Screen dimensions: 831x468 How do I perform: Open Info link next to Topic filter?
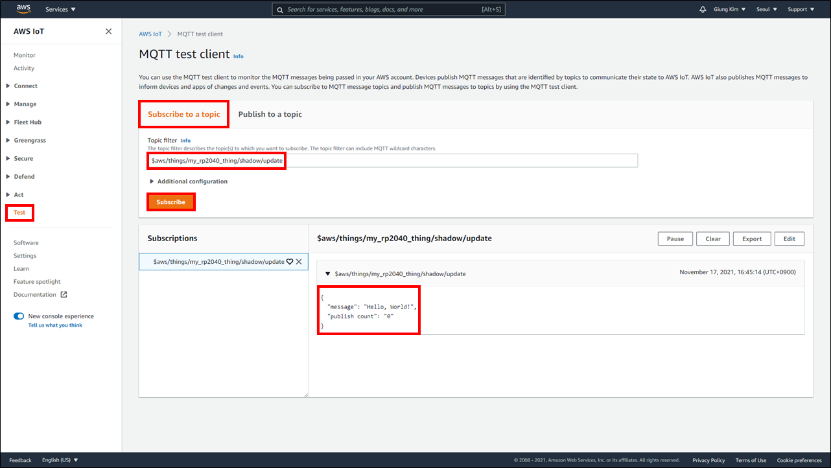click(x=185, y=140)
